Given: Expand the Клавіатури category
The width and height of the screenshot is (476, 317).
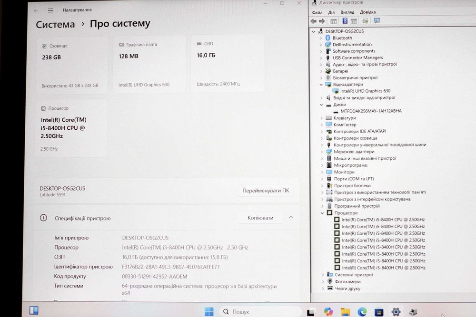Looking at the screenshot, I should (321, 118).
